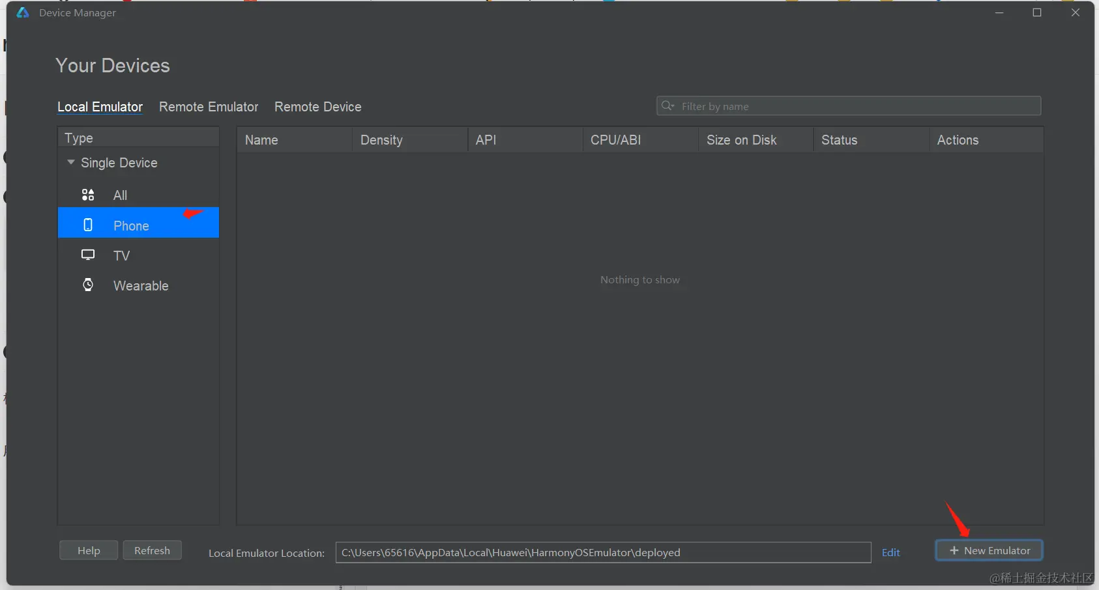This screenshot has width=1099, height=590.
Task: Select the Wearable device type
Action: [138, 285]
